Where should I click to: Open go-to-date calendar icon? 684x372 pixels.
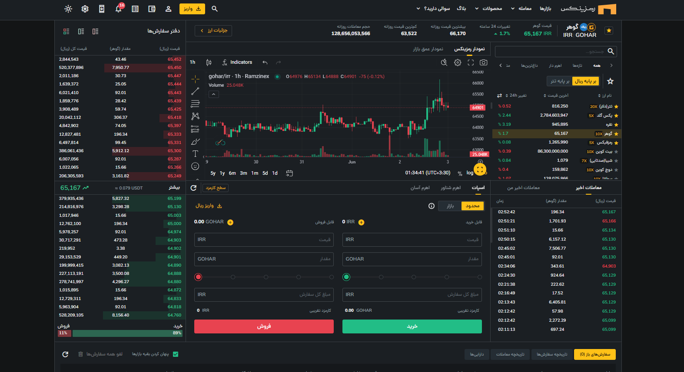point(289,173)
